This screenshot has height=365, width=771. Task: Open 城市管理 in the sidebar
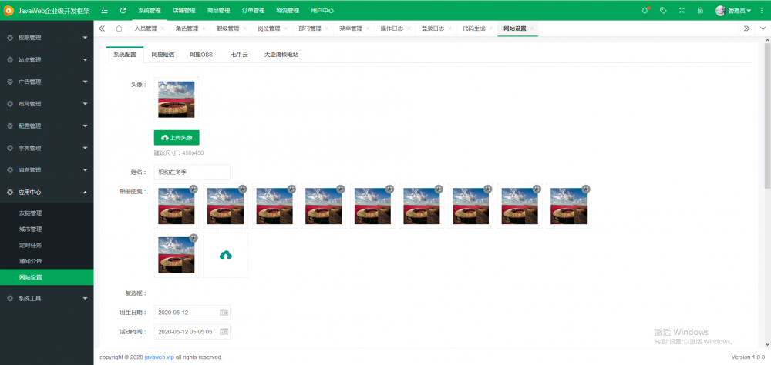[x=31, y=229]
